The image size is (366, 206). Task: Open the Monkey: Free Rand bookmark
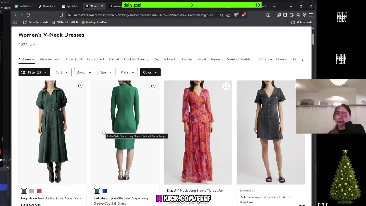click(96, 22)
